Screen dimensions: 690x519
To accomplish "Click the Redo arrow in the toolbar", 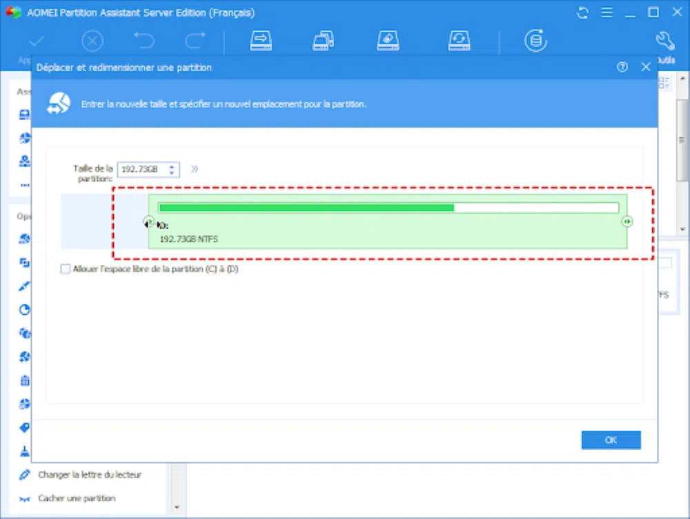I will click(195, 41).
